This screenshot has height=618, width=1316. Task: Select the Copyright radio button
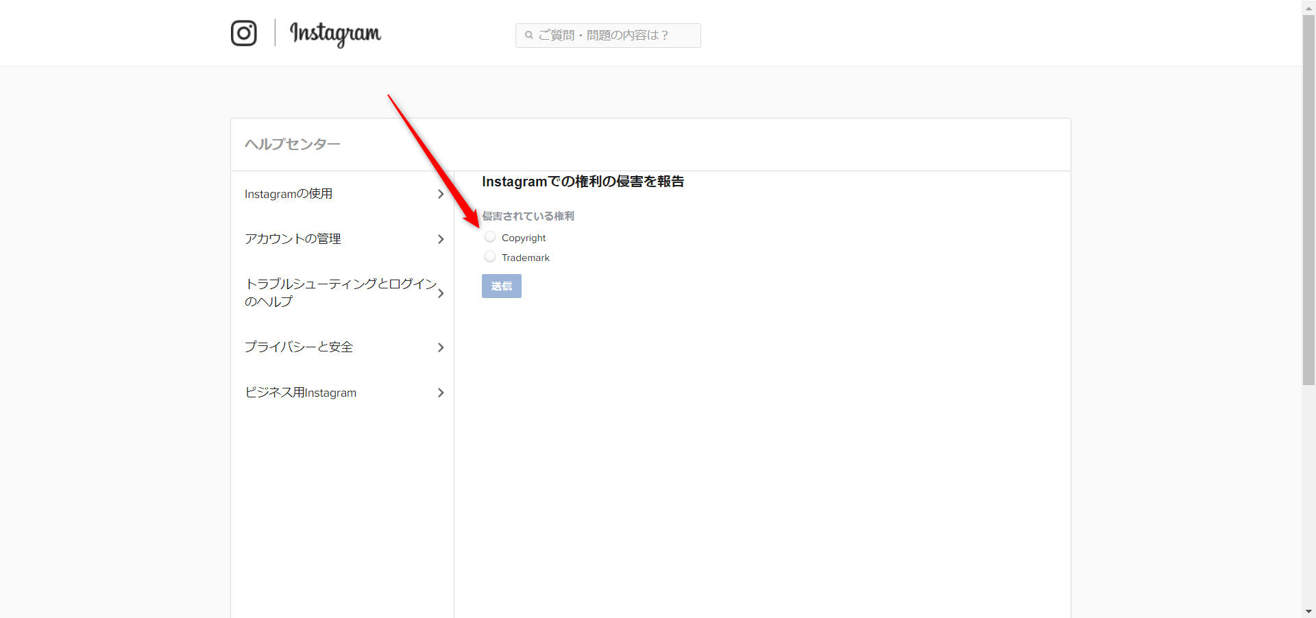click(490, 237)
